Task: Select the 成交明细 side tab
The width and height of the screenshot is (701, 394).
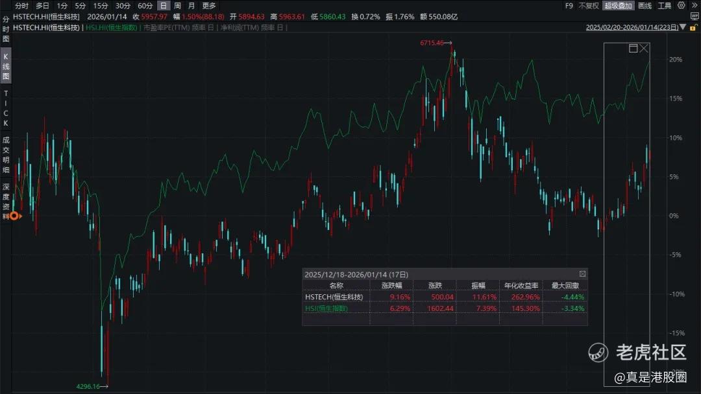Action: coord(6,154)
